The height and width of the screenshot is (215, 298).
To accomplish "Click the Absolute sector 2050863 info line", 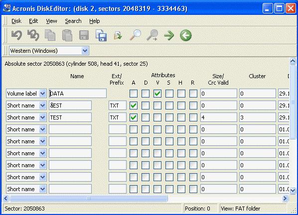I will [76, 64].
